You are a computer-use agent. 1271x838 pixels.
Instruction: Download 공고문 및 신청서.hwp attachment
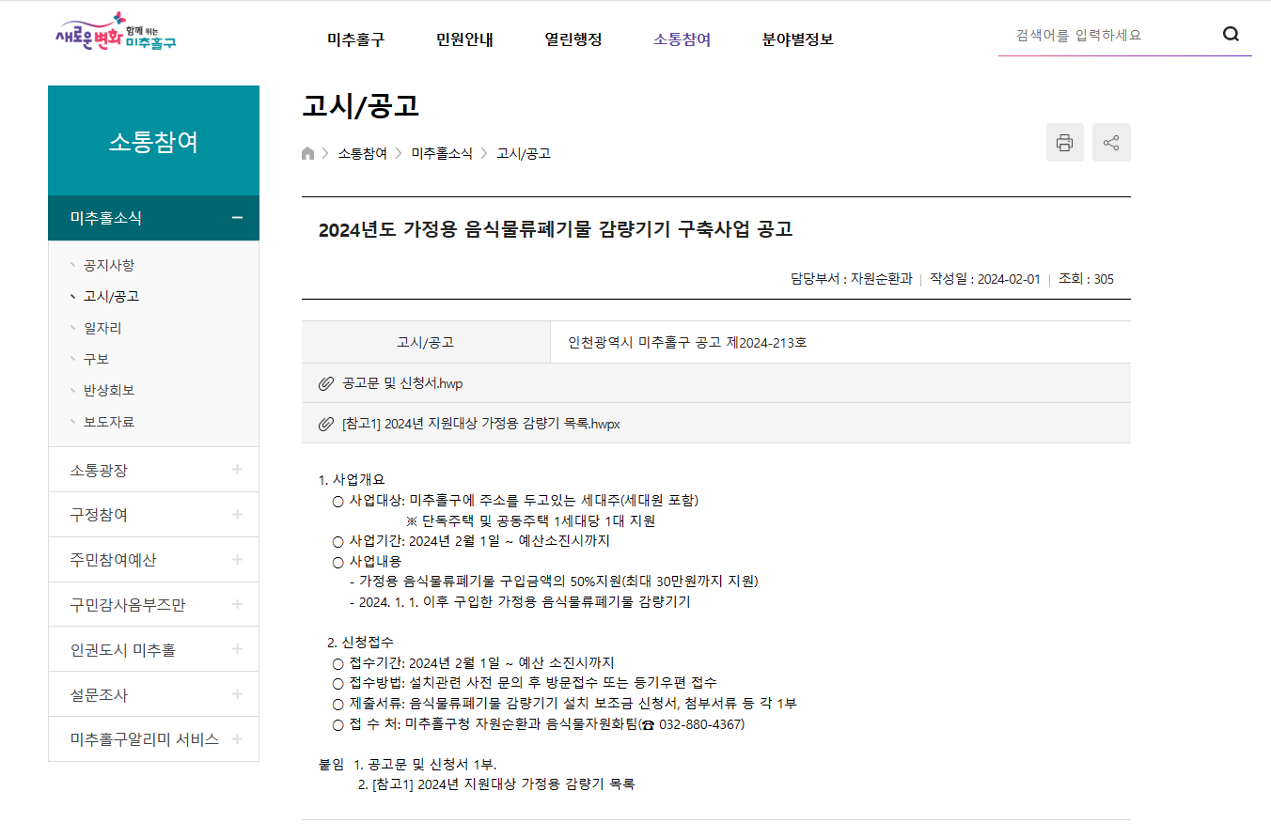[x=402, y=383]
